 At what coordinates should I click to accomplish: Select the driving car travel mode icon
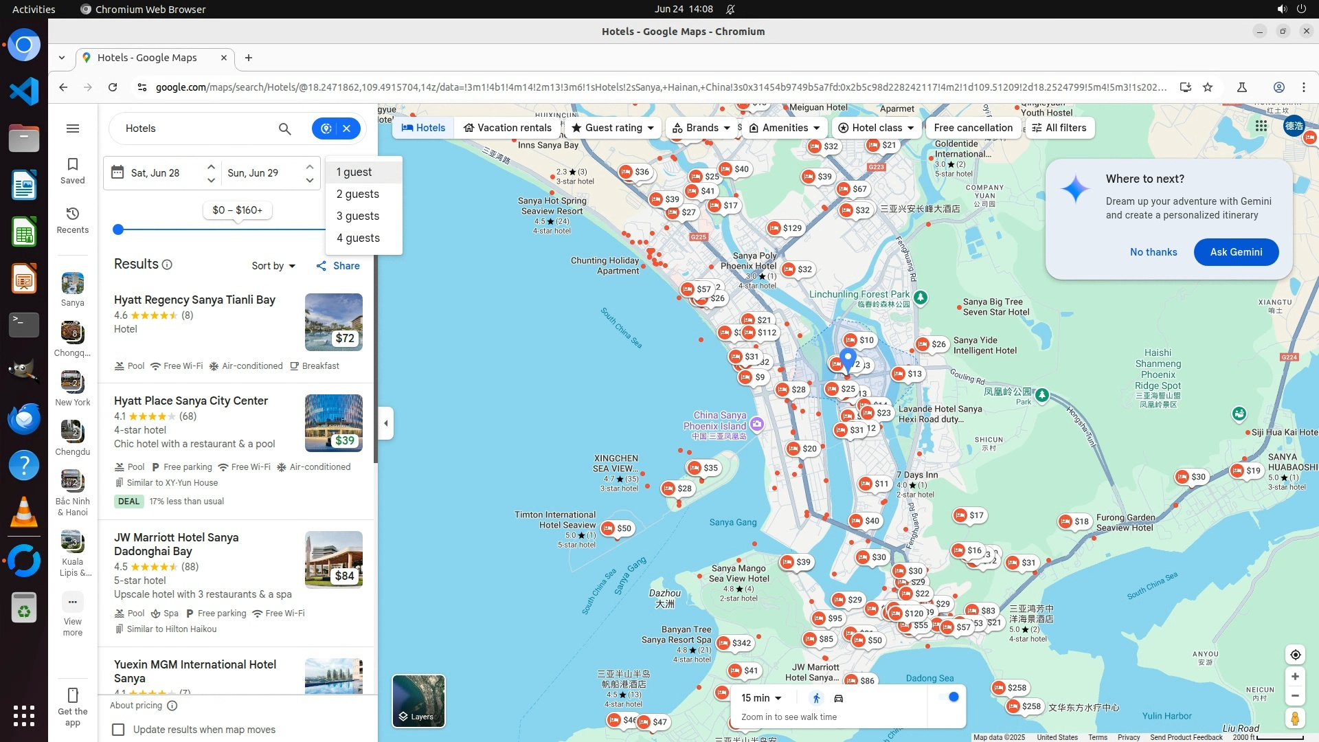[839, 699]
